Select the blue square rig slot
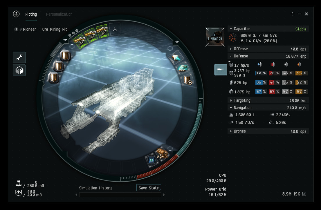Screen dimensions: 321x210 pyautogui.click(x=152, y=160)
